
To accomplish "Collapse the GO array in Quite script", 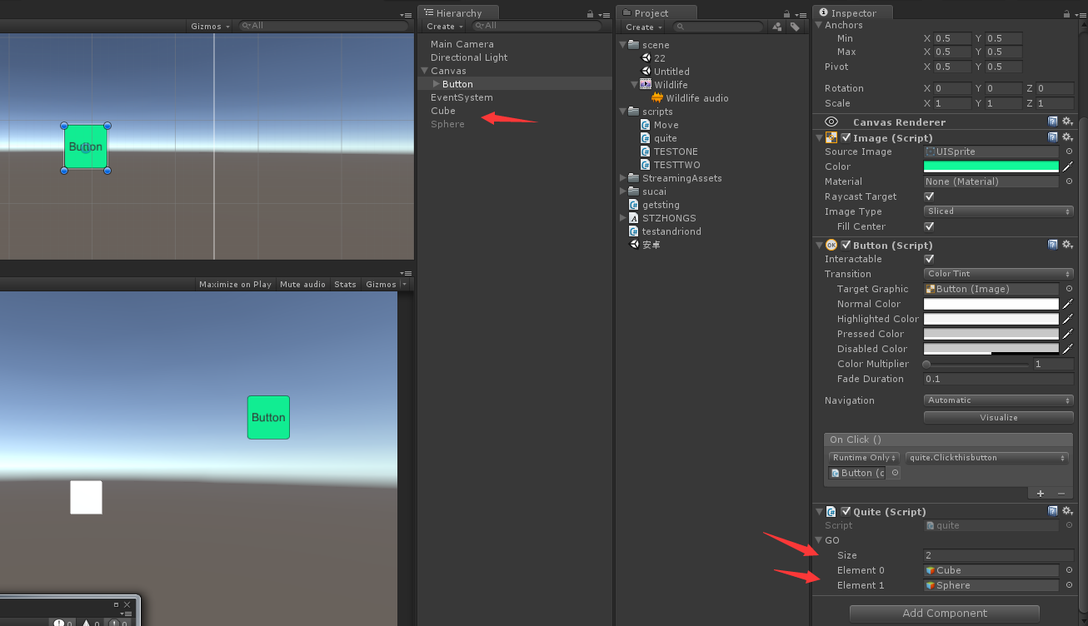I will click(818, 540).
